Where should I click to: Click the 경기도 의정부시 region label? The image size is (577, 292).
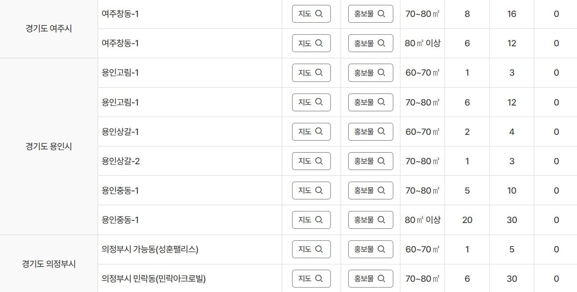click(48, 264)
